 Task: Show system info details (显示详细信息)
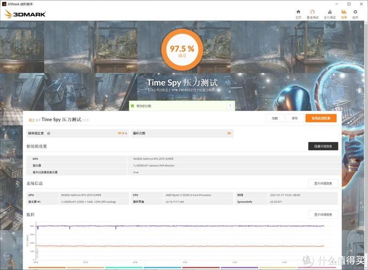[323, 183]
